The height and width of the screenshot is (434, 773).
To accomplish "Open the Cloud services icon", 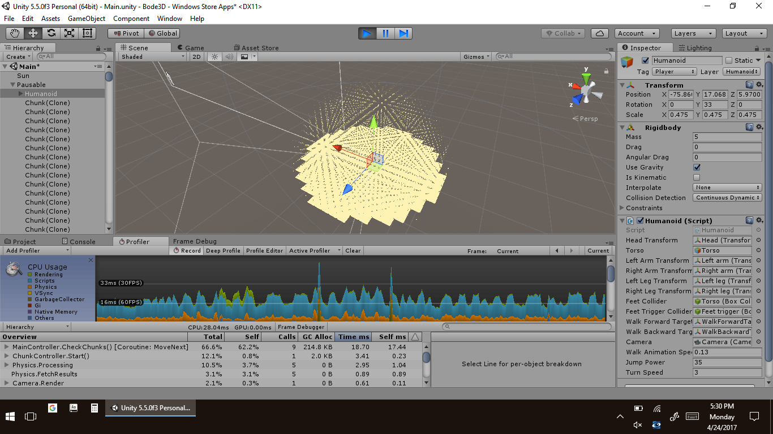I will coord(600,33).
